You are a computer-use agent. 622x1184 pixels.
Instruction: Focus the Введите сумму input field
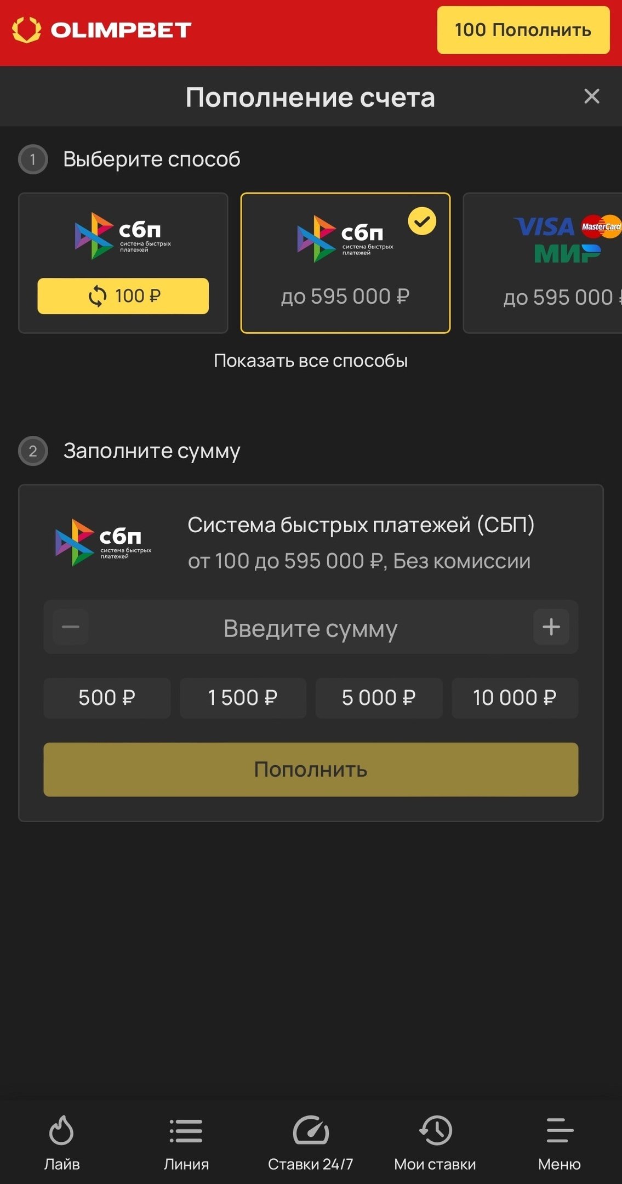[x=311, y=628]
